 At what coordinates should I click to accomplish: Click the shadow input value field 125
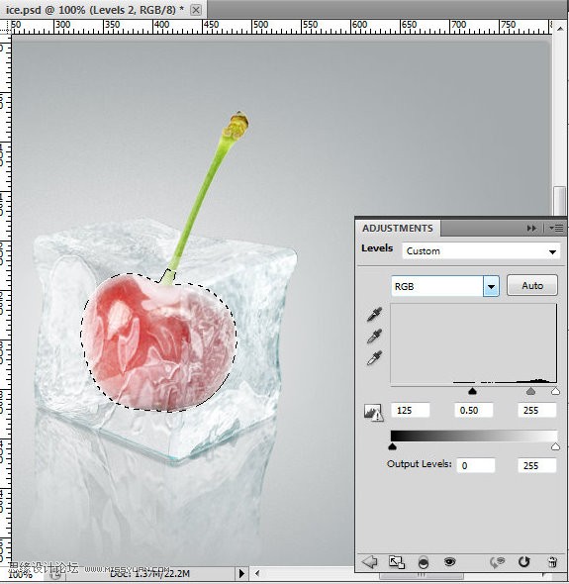click(x=411, y=410)
